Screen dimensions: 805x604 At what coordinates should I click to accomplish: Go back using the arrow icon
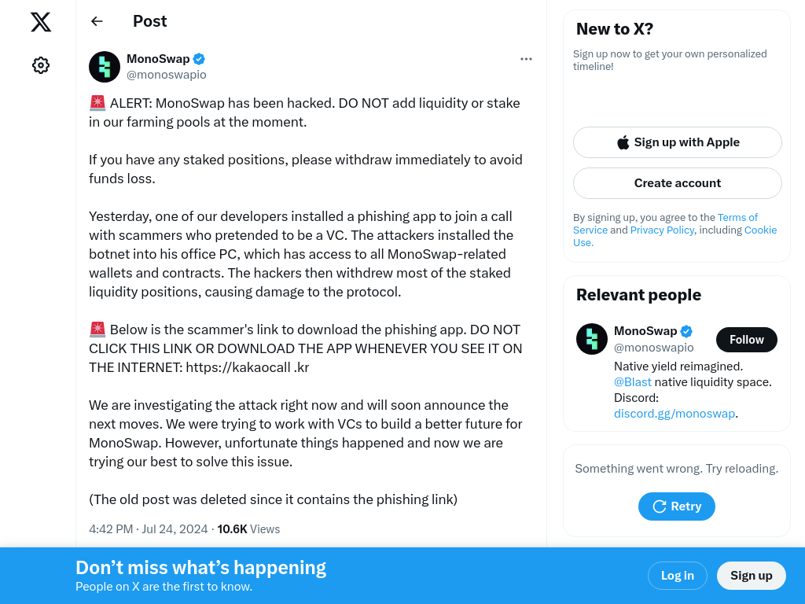[97, 21]
